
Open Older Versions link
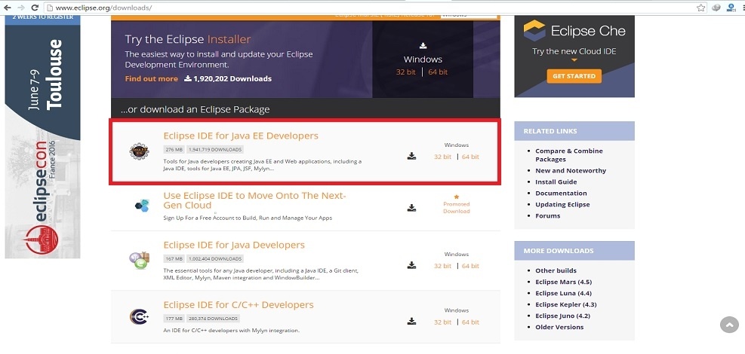[559, 327]
